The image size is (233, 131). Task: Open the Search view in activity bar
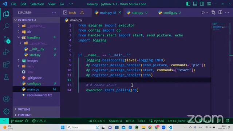click(6, 27)
